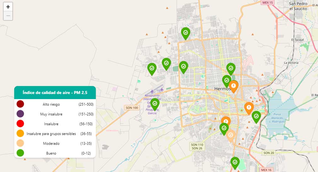Click the zoom out minus button

[x=8, y=16]
